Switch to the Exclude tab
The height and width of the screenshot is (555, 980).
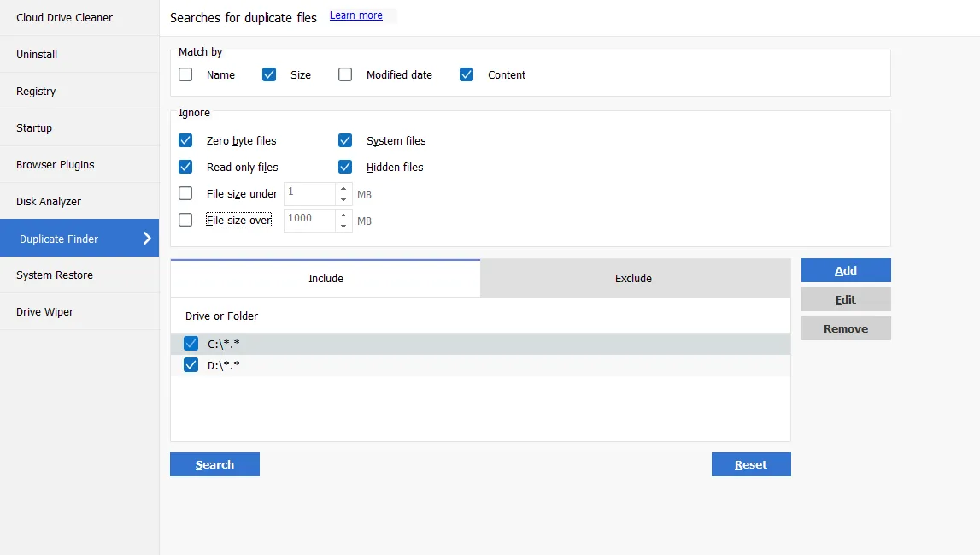(633, 278)
